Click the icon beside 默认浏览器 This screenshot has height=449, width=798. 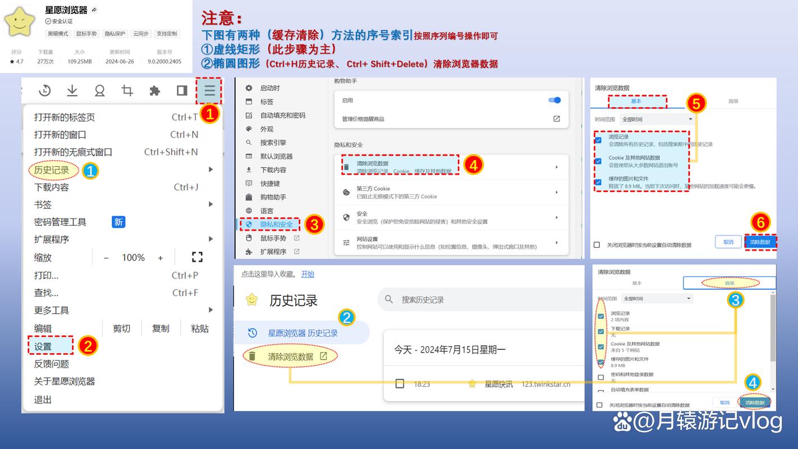249,156
